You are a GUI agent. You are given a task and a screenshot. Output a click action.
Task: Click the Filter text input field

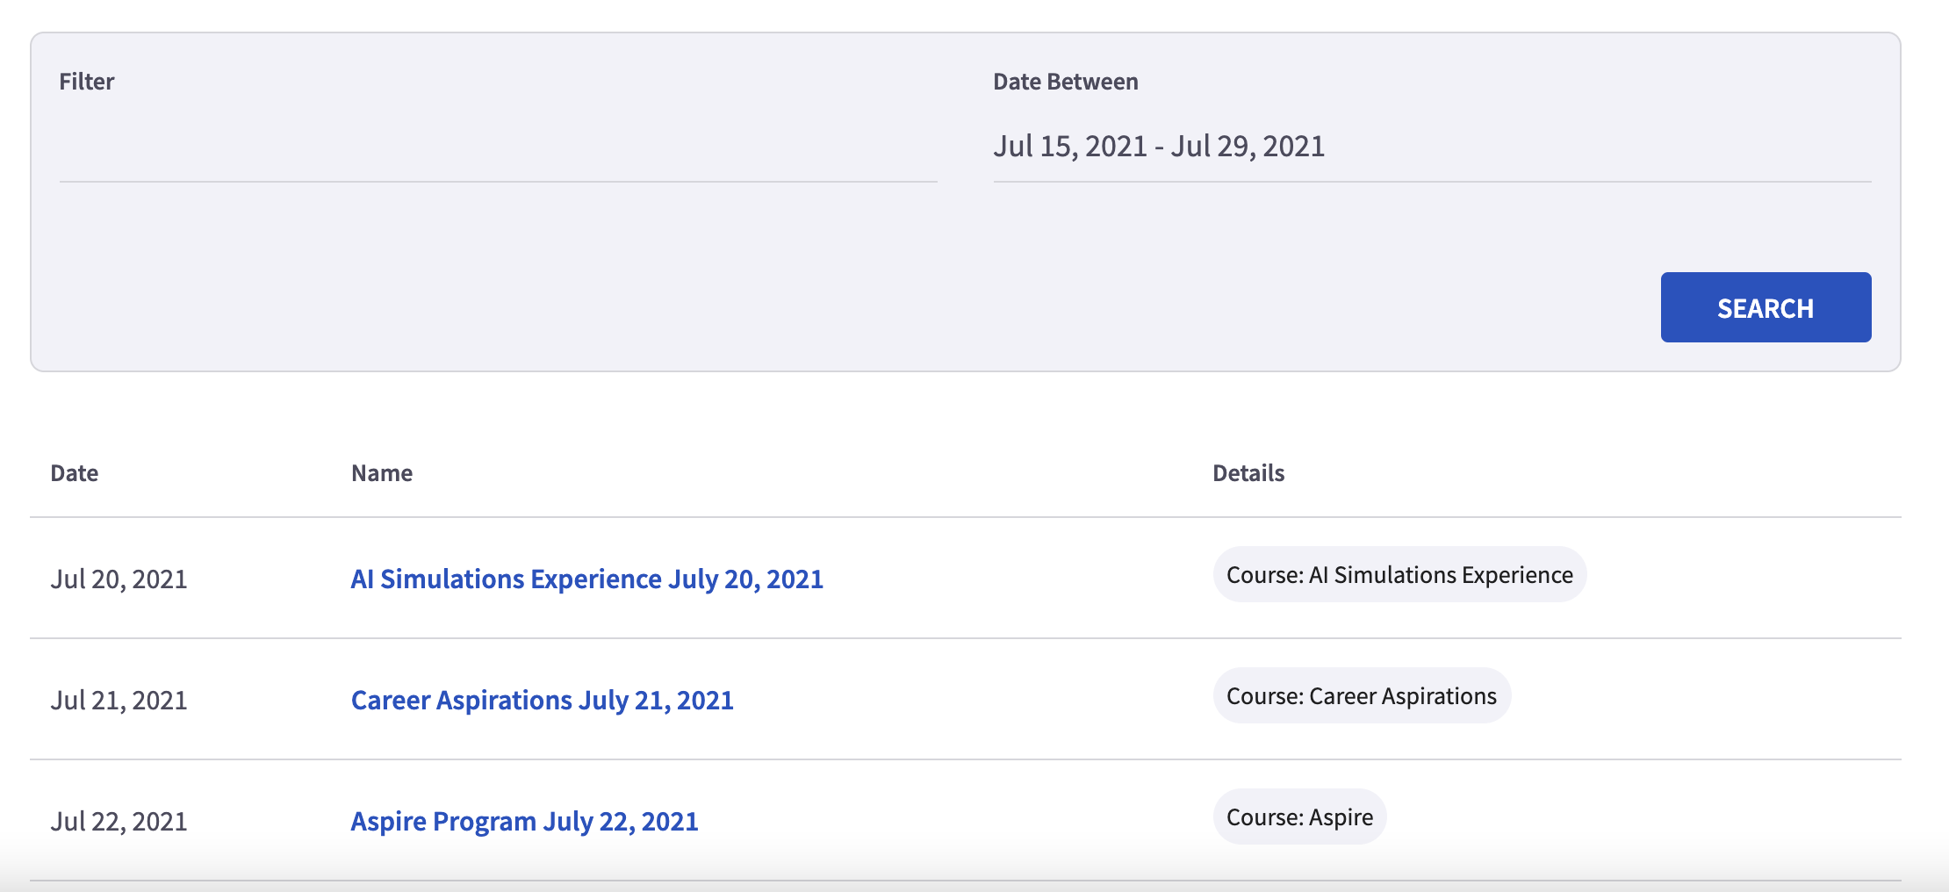pos(498,147)
